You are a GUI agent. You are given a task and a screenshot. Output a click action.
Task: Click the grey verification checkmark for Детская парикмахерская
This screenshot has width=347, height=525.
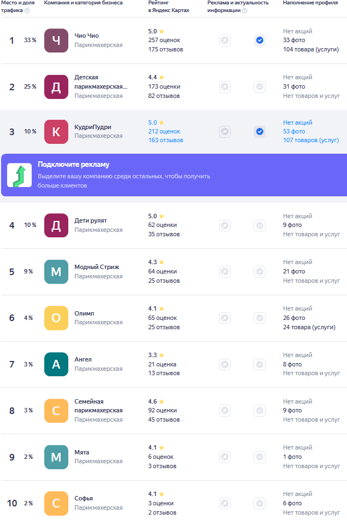pyautogui.click(x=260, y=87)
